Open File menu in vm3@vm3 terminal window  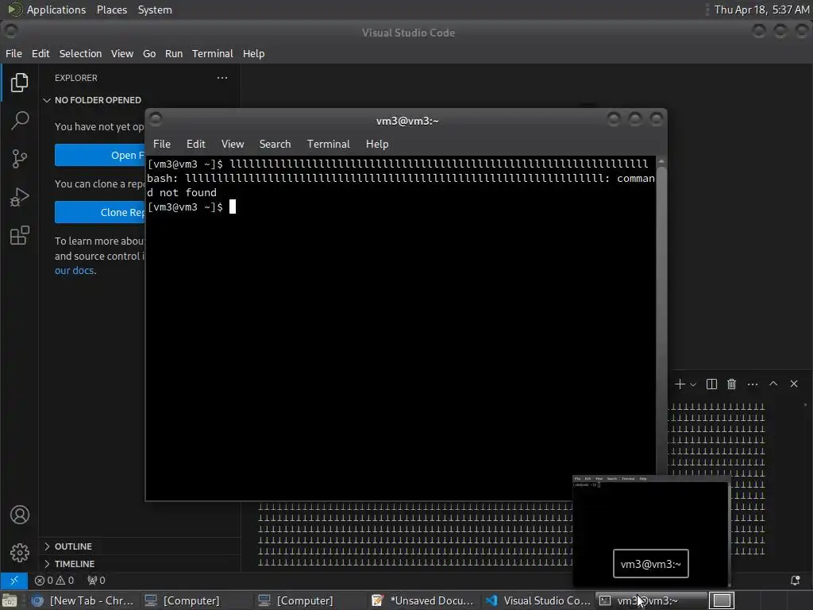click(162, 144)
